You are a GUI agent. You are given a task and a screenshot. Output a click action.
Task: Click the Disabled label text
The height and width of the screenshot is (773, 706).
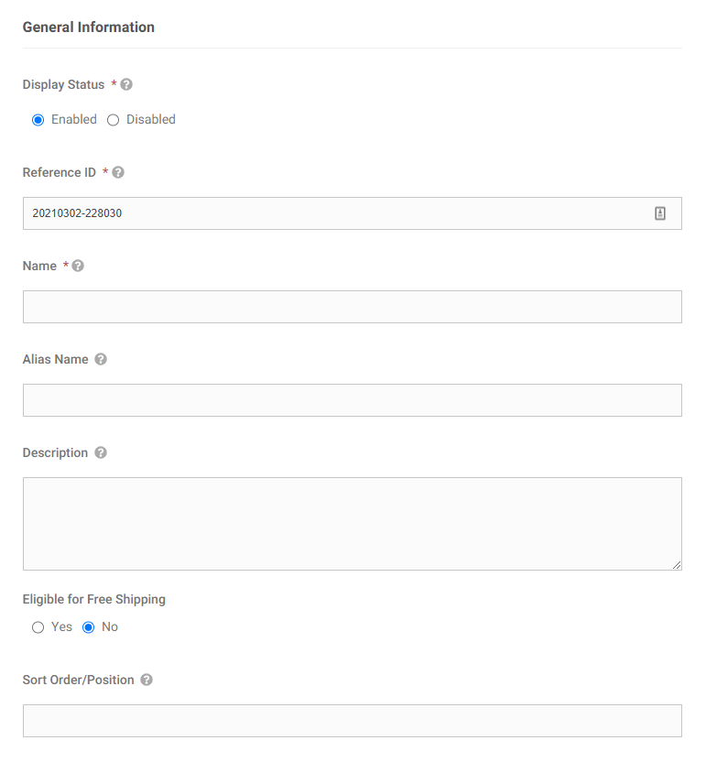[x=151, y=119]
